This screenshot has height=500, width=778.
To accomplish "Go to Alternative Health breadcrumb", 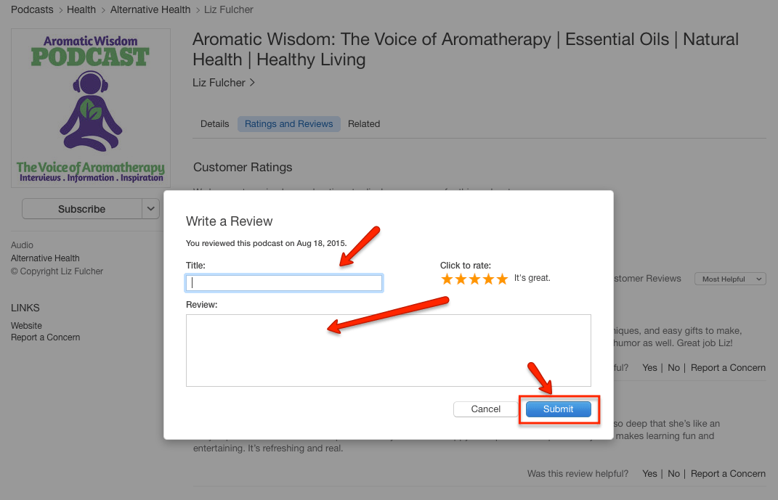I will [150, 9].
